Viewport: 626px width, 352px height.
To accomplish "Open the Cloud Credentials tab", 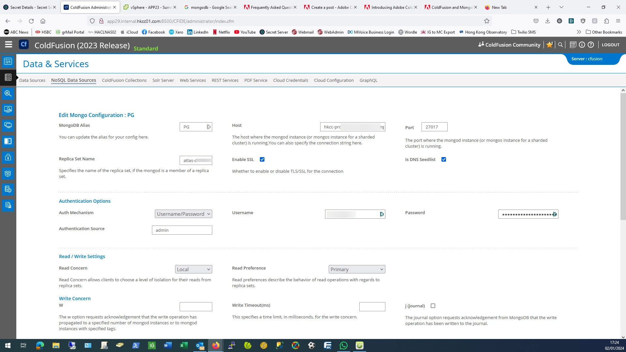I will point(291,80).
